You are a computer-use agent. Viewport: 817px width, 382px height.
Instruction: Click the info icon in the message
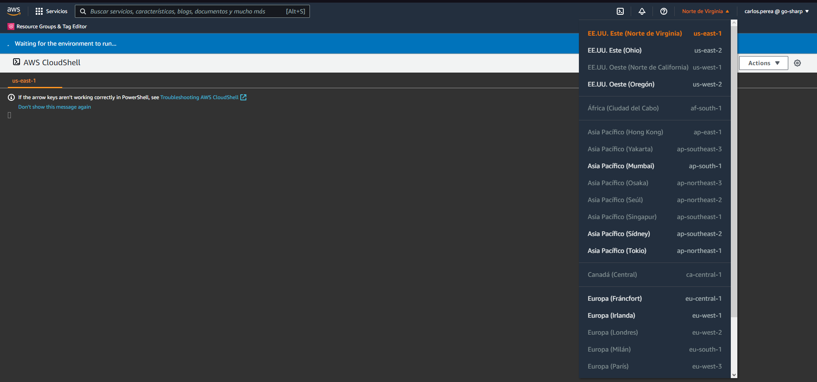click(11, 97)
